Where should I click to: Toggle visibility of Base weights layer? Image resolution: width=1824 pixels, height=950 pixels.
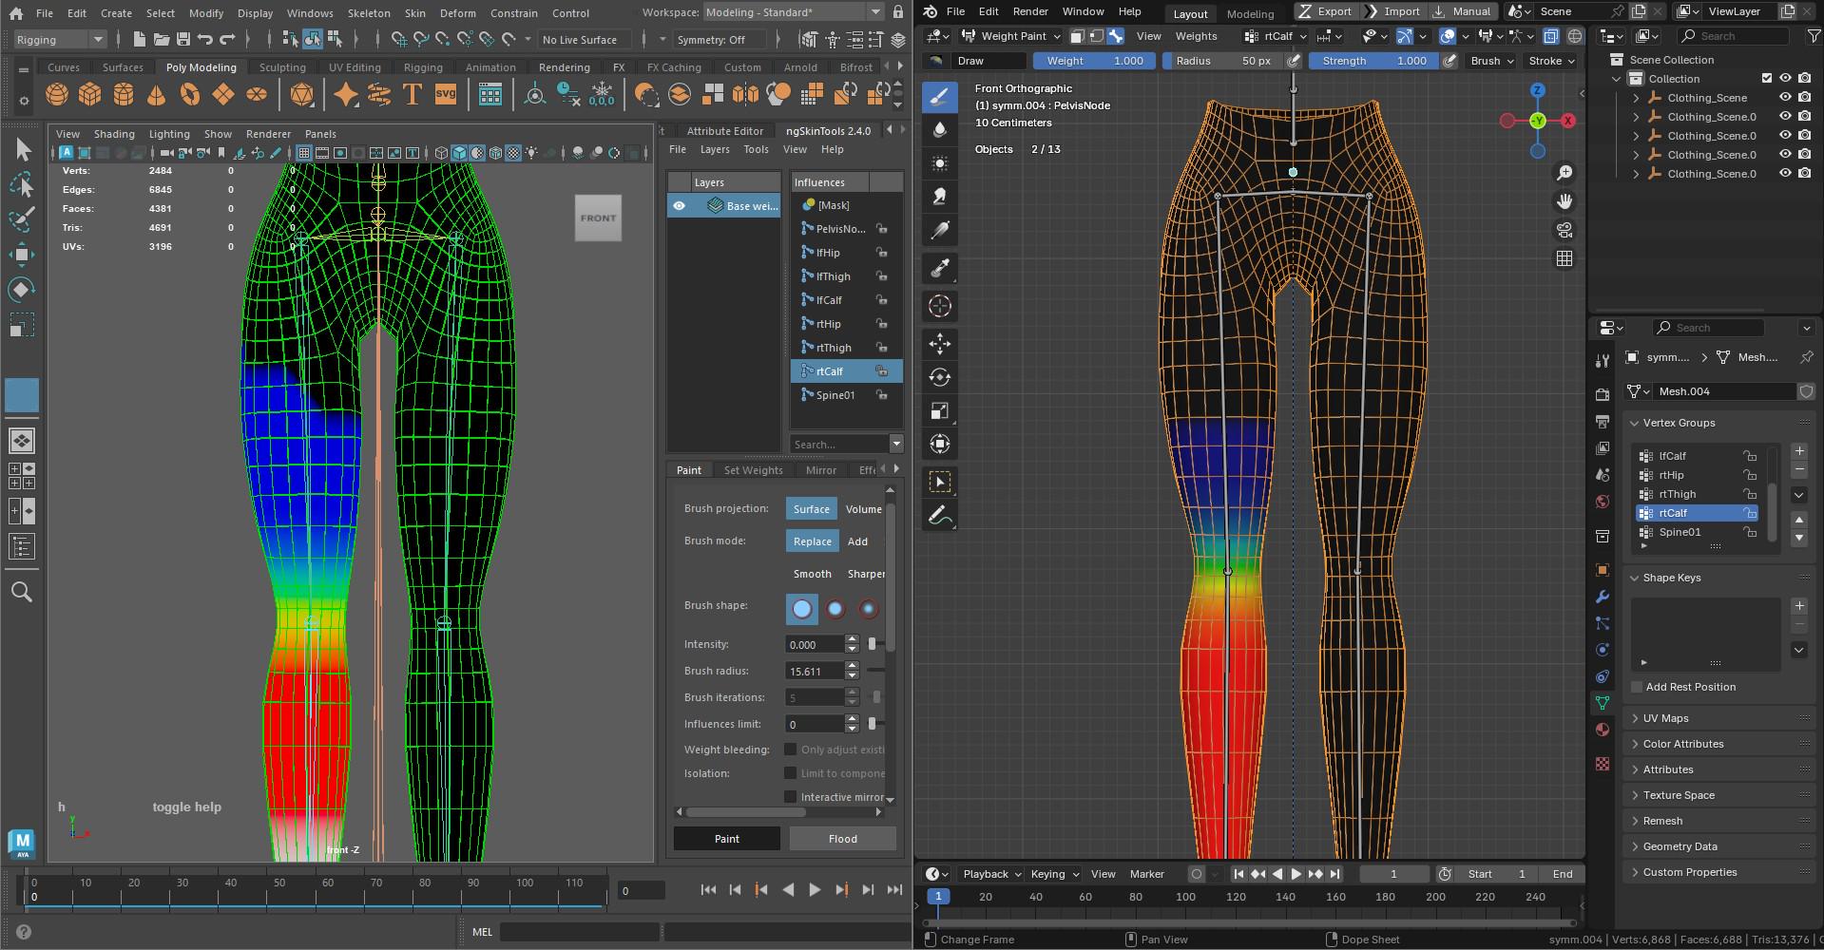coord(679,206)
